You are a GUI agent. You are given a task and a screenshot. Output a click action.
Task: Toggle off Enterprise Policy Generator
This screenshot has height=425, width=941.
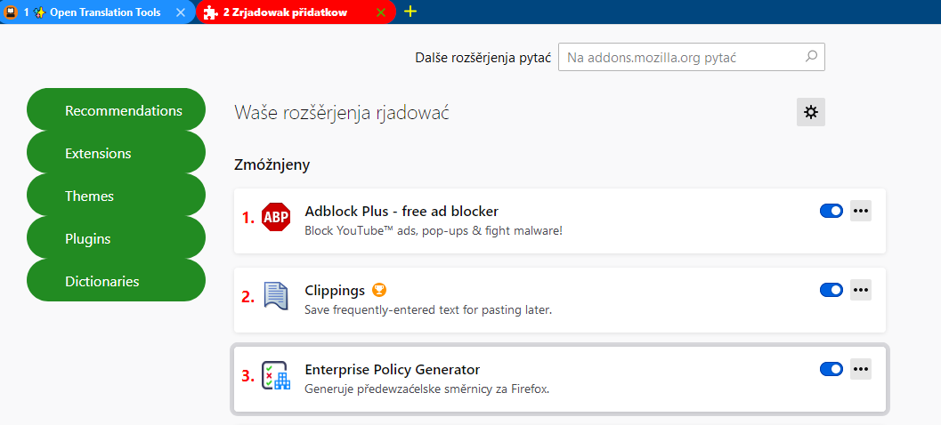[831, 369]
